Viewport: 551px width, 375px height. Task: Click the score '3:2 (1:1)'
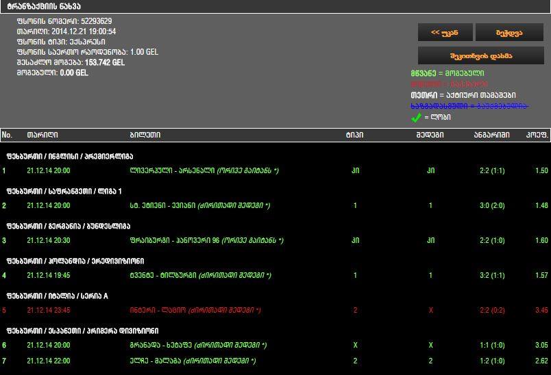[x=492, y=275]
